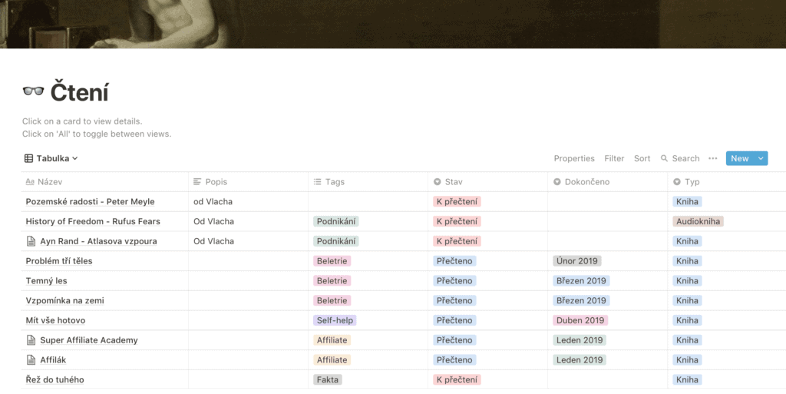Open the Temný les entry

[46, 280]
